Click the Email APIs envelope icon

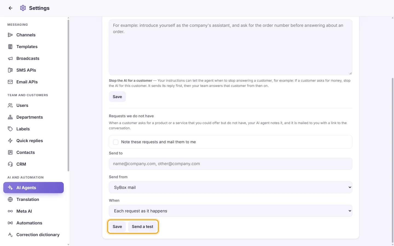10,82
